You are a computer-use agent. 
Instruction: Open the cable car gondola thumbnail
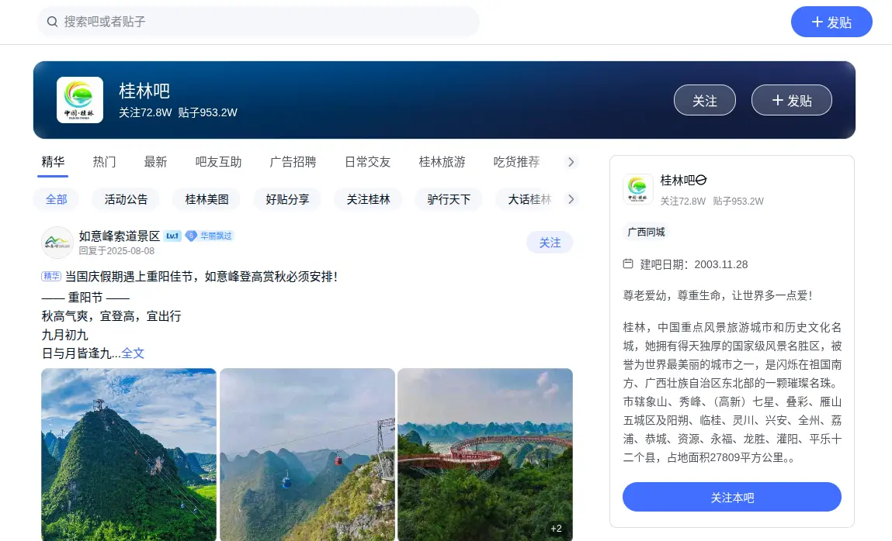click(x=307, y=455)
